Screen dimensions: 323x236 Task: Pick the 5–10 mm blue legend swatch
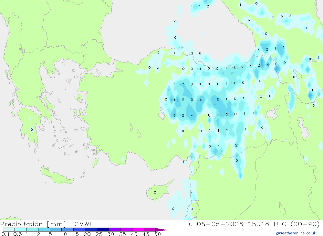(x=56, y=230)
